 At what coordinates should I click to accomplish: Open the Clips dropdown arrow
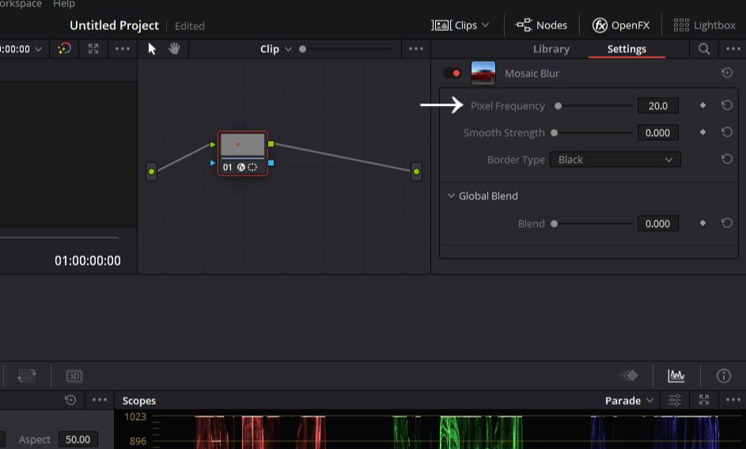(485, 25)
